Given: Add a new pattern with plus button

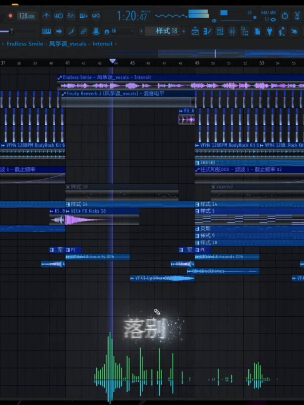Looking at the screenshot, I should point(184,31).
